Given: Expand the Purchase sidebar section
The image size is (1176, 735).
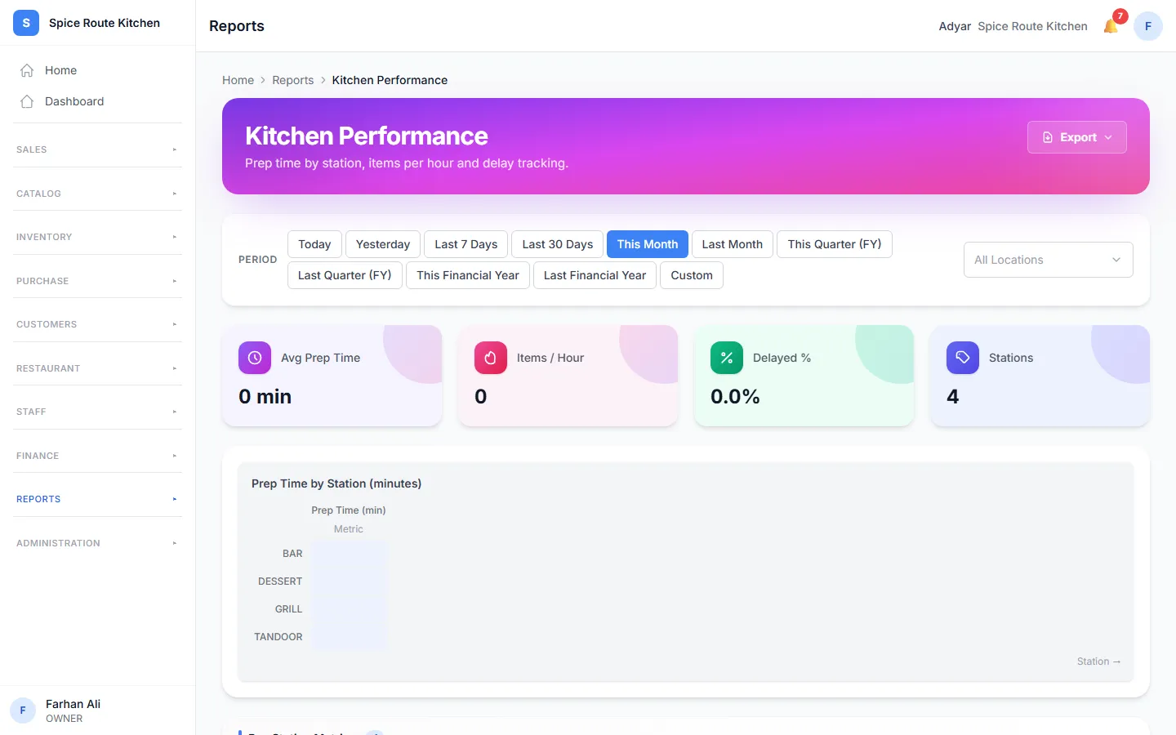Looking at the screenshot, I should tap(97, 281).
